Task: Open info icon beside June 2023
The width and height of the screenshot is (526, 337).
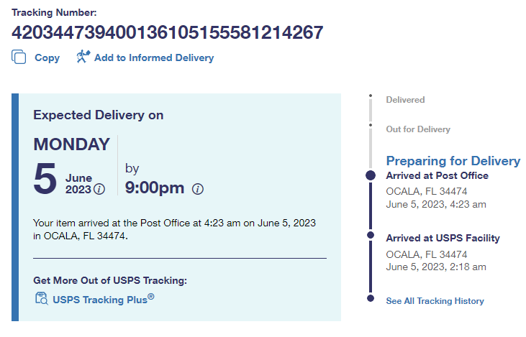Action: pos(99,190)
